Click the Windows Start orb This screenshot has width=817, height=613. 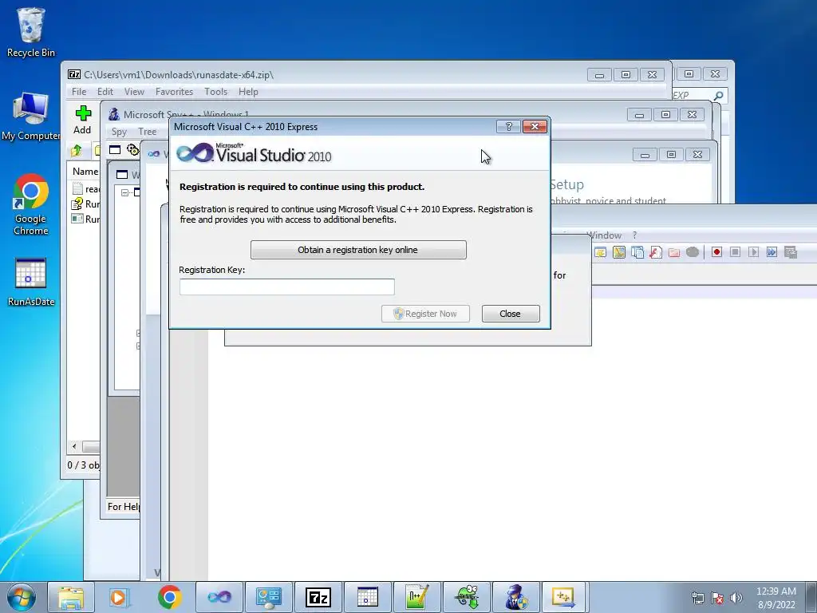pyautogui.click(x=21, y=597)
